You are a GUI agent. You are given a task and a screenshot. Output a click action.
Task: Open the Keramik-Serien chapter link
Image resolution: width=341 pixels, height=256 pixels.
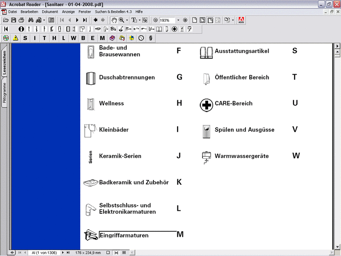click(x=120, y=156)
